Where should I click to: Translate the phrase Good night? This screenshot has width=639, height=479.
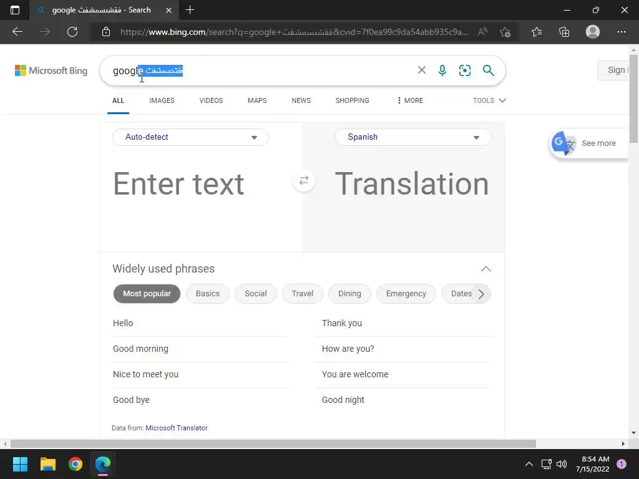point(343,400)
